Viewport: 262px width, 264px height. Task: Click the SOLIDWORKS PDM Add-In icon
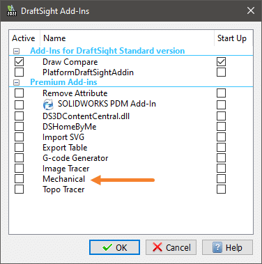coord(48,104)
